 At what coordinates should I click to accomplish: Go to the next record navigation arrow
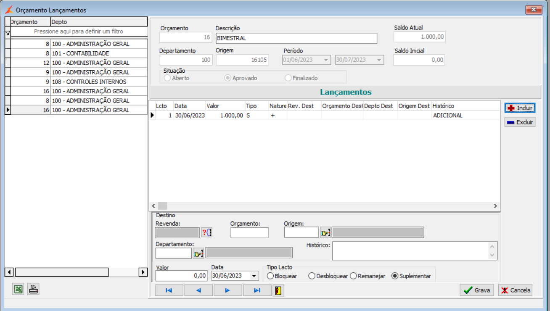pyautogui.click(x=228, y=290)
